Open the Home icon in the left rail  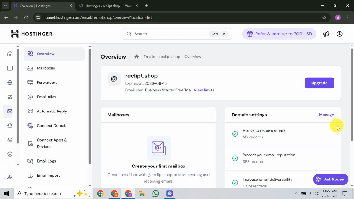click(10, 54)
